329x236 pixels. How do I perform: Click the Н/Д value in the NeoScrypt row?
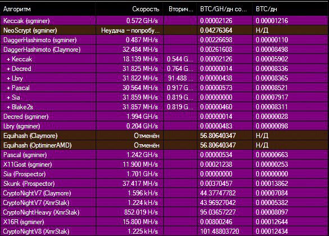(262, 30)
